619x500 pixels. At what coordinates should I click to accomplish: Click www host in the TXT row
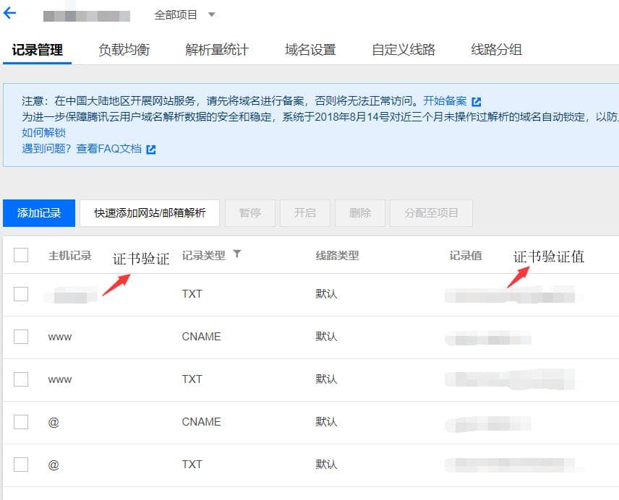pos(60,380)
